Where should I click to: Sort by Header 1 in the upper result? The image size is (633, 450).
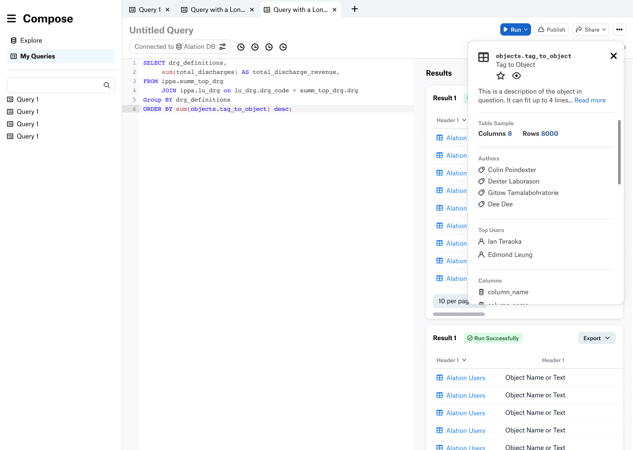[x=451, y=120]
